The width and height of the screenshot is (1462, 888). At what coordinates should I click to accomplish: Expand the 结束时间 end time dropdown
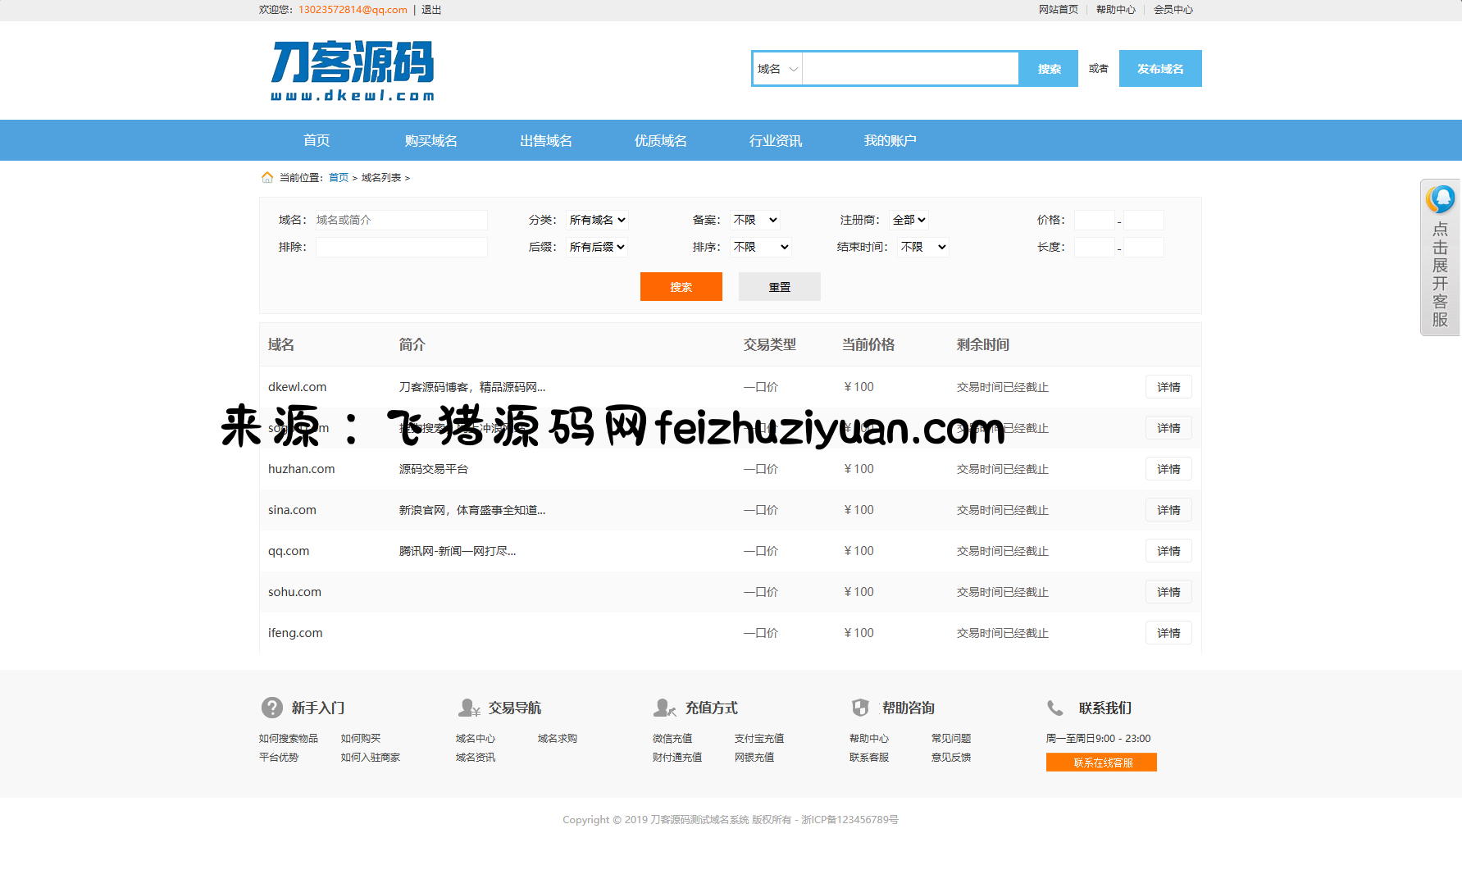coord(923,247)
